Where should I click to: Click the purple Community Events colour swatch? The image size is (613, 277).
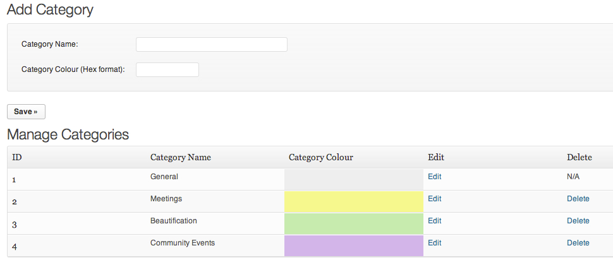354,246
